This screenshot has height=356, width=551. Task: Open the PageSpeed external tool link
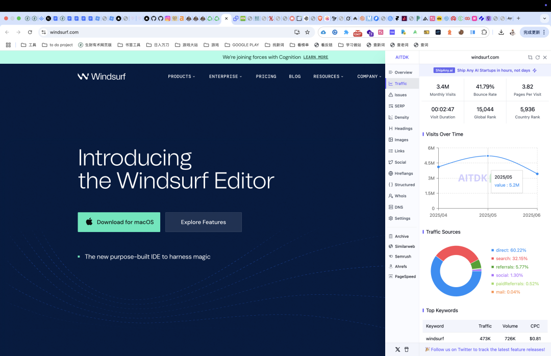click(402, 277)
